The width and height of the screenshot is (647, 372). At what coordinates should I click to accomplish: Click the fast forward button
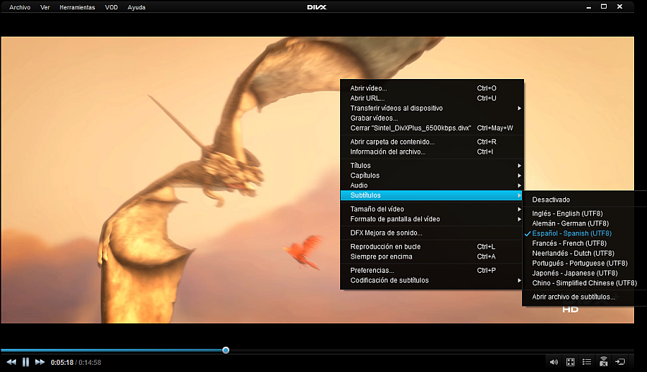click(40, 362)
